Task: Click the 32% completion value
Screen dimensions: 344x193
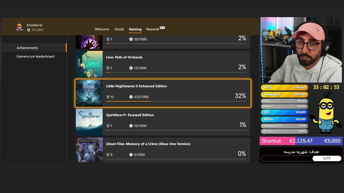Action: [x=241, y=96]
